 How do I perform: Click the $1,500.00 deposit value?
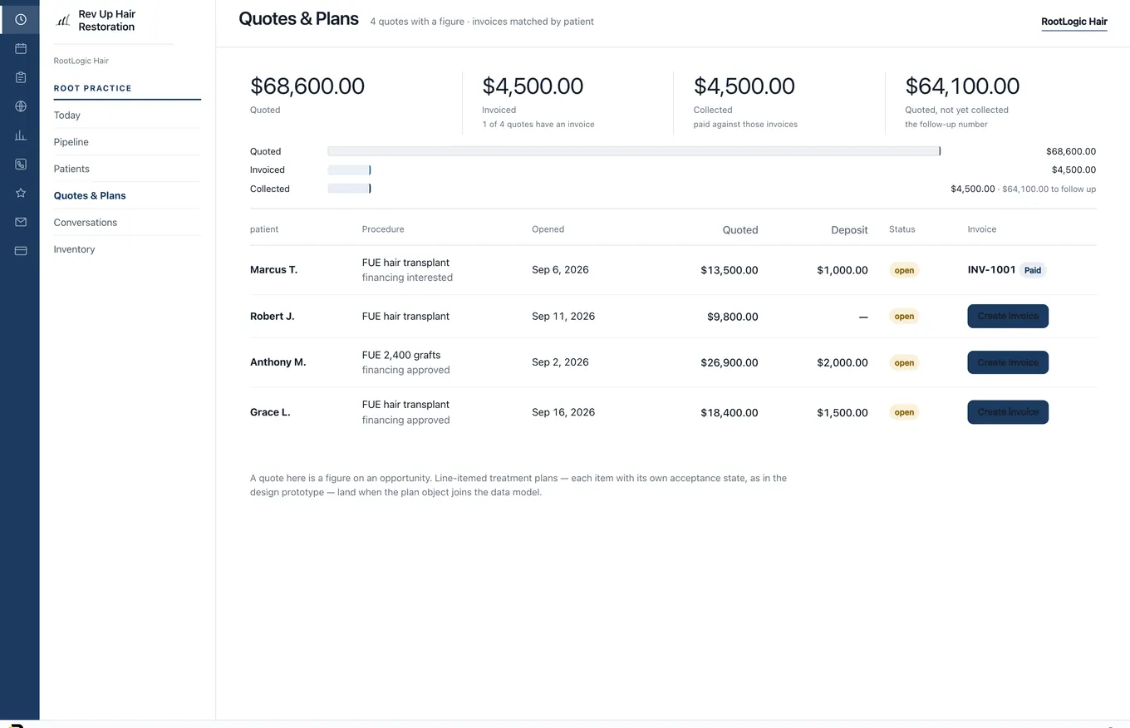pyautogui.click(x=842, y=412)
